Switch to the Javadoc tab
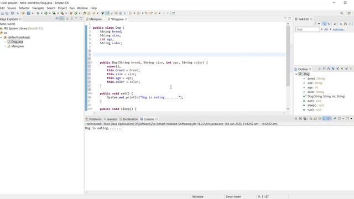Image resolution: width=354 pixels, height=199 pixels. 111,119
